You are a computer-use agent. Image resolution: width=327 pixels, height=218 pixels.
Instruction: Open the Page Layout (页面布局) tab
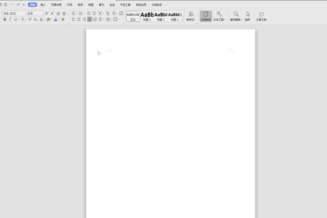[x=56, y=4]
